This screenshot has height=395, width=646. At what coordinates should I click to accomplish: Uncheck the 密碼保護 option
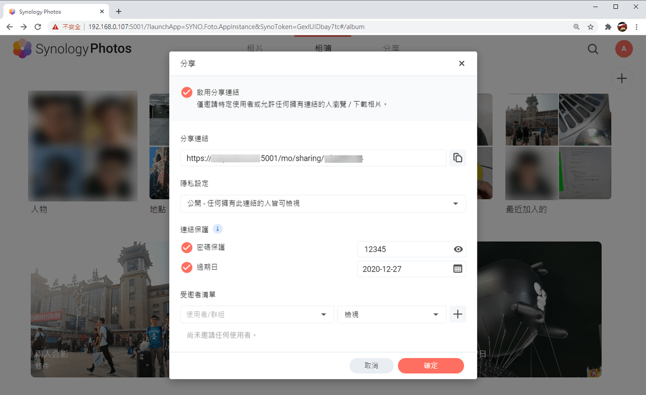click(187, 248)
